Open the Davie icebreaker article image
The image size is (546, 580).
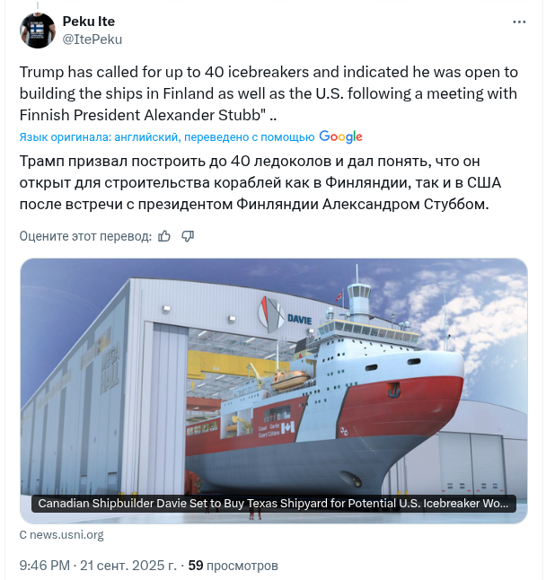click(274, 377)
